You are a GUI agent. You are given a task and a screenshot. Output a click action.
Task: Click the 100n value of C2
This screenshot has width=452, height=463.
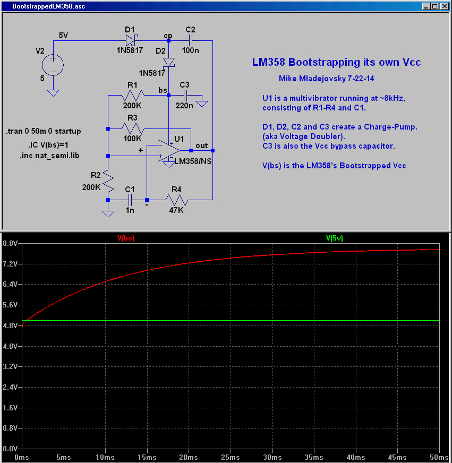(x=190, y=50)
